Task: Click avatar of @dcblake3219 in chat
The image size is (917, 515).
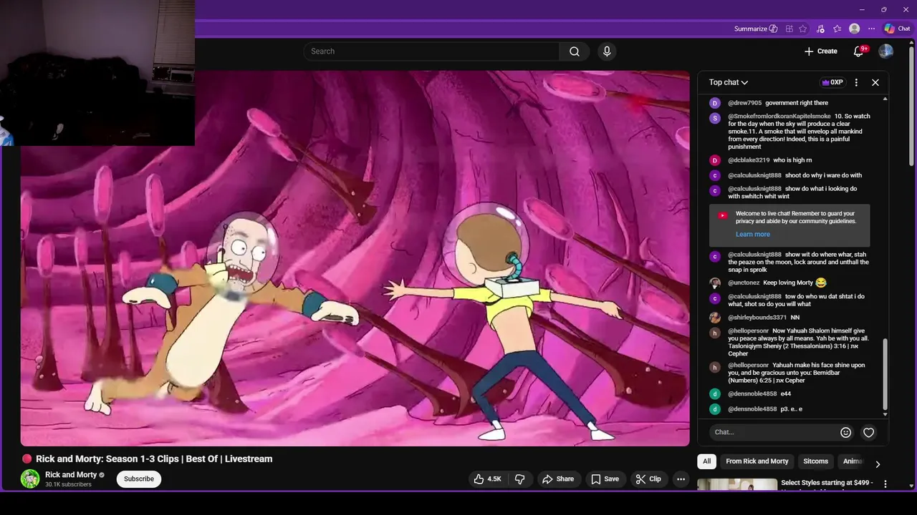Action: [714, 160]
